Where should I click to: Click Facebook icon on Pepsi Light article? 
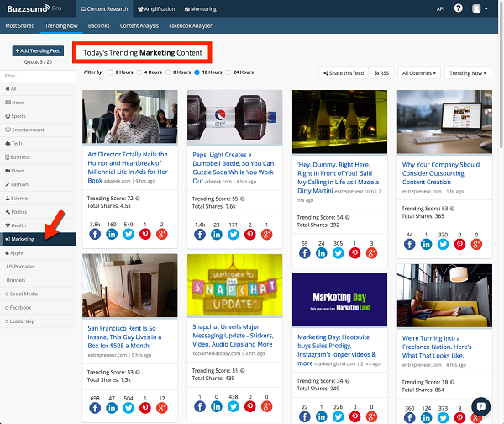200,235
